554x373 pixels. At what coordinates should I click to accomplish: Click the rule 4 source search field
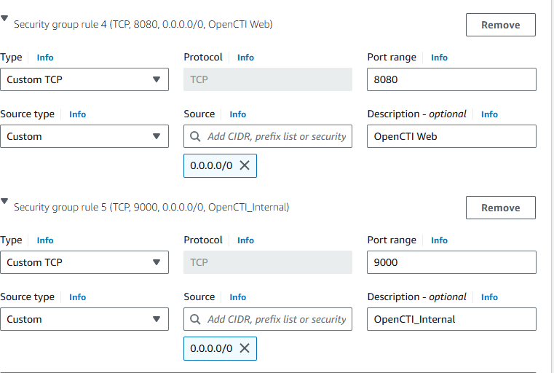point(268,136)
